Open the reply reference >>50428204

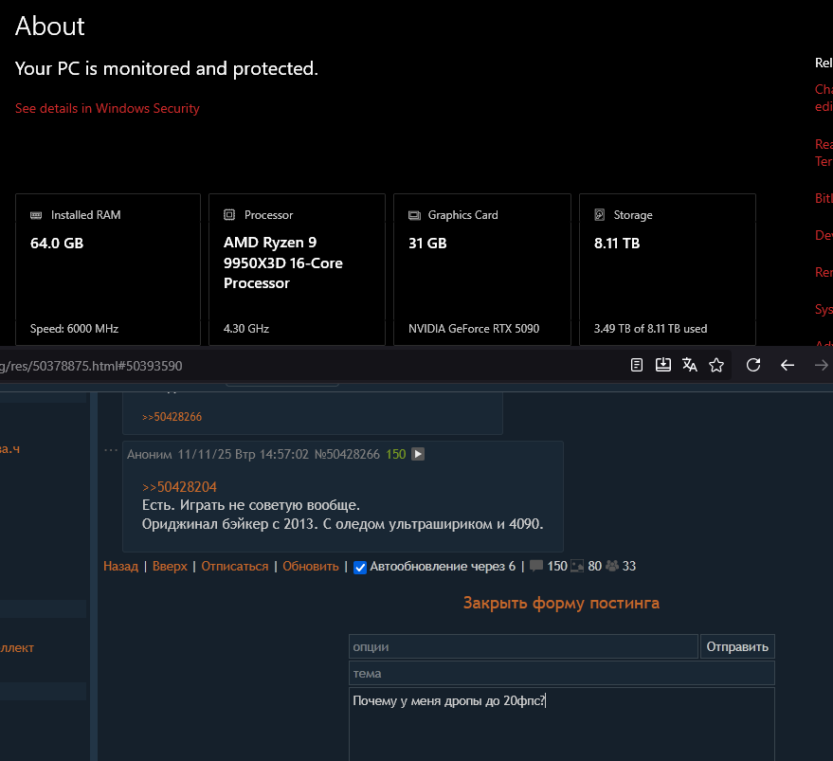pos(179,487)
